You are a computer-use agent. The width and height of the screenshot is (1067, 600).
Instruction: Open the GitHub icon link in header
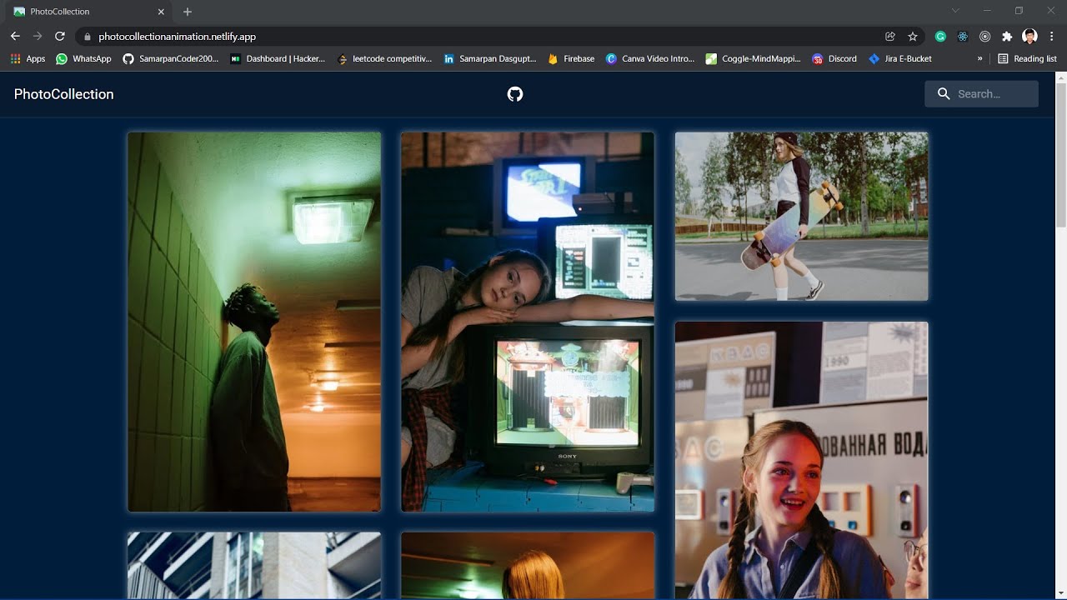point(515,94)
